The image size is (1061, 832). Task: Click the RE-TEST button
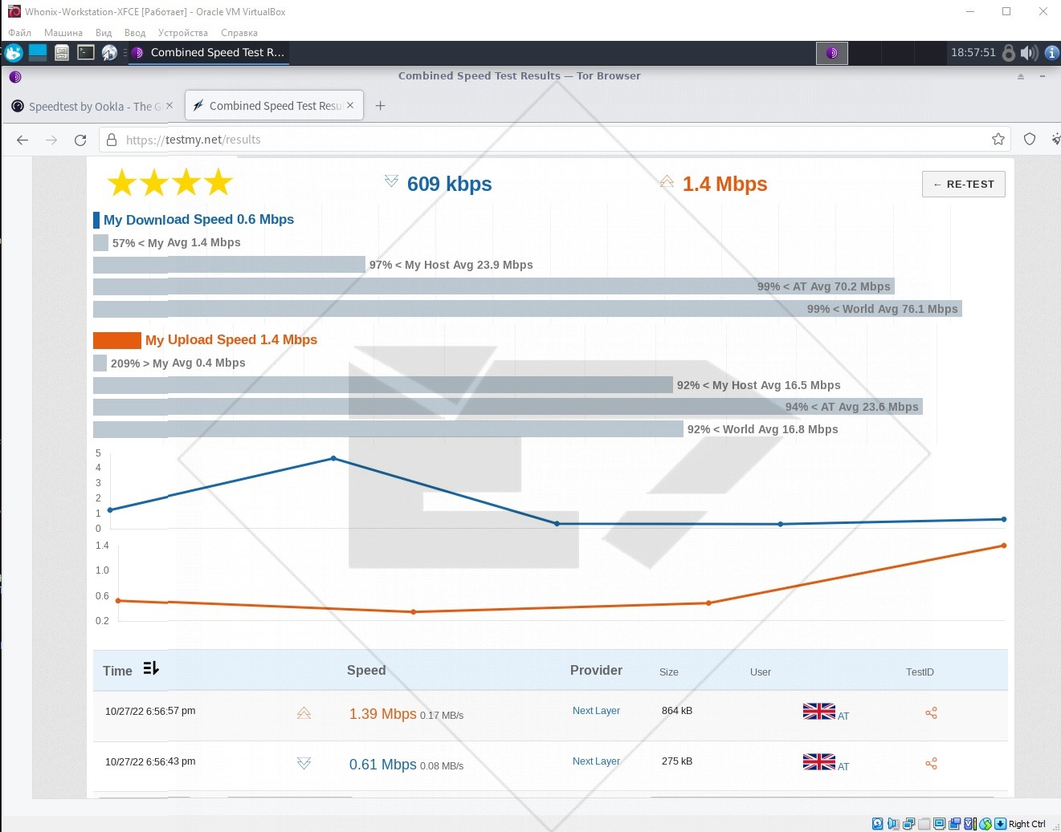pyautogui.click(x=964, y=184)
